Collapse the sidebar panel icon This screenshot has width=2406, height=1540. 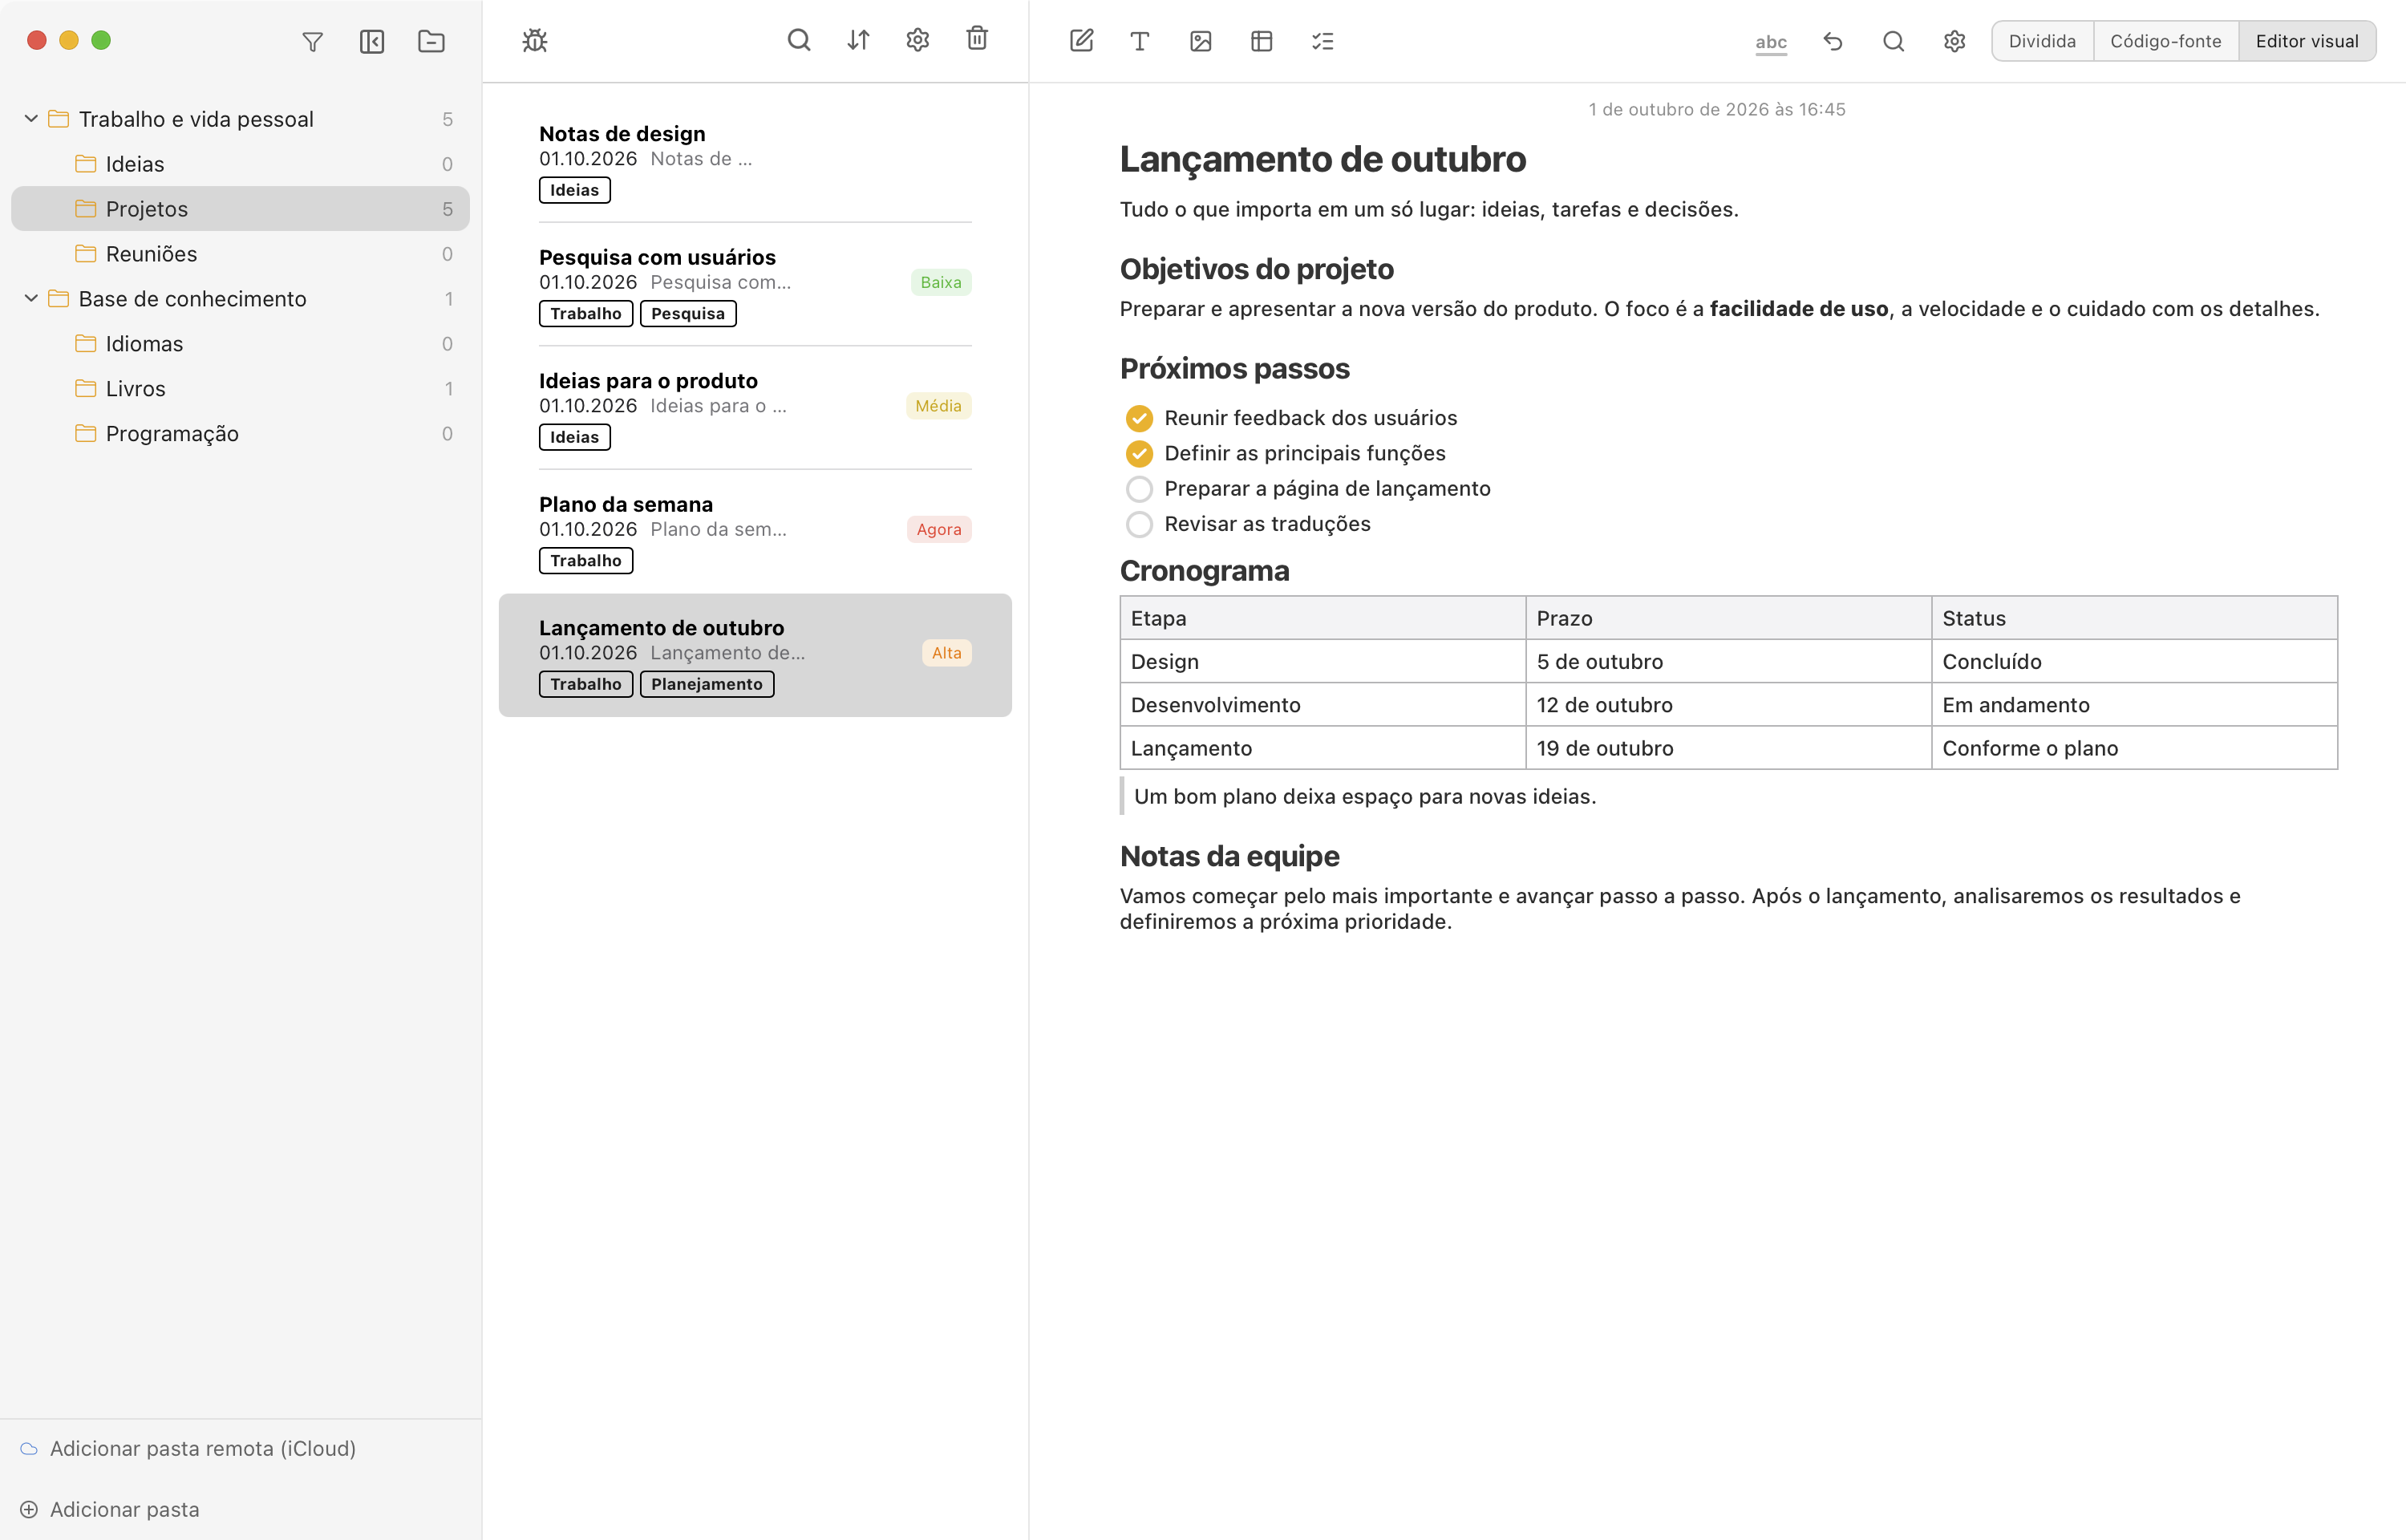pos(372,41)
